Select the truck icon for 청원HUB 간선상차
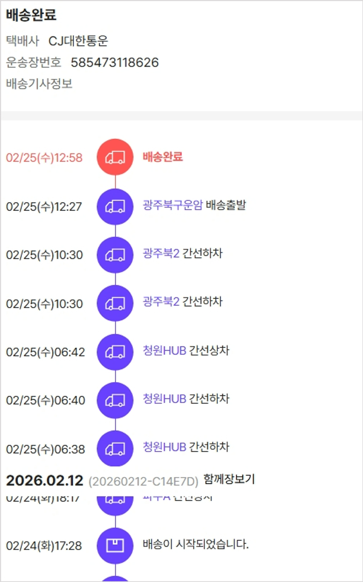Viewport: 363px width, 582px height. [115, 352]
